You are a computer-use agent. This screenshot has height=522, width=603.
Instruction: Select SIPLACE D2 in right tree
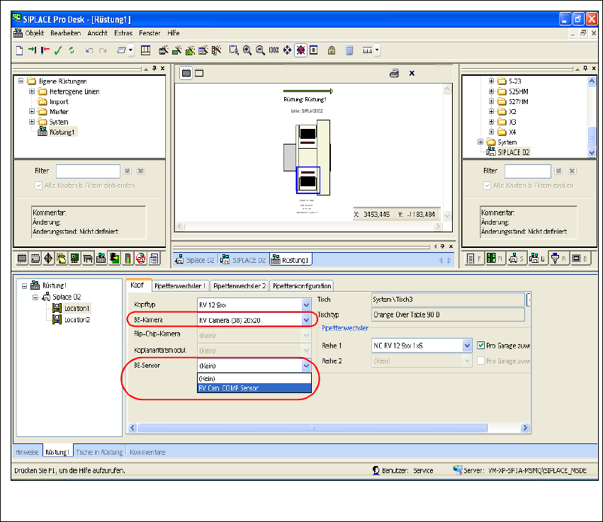pyautogui.click(x=514, y=152)
